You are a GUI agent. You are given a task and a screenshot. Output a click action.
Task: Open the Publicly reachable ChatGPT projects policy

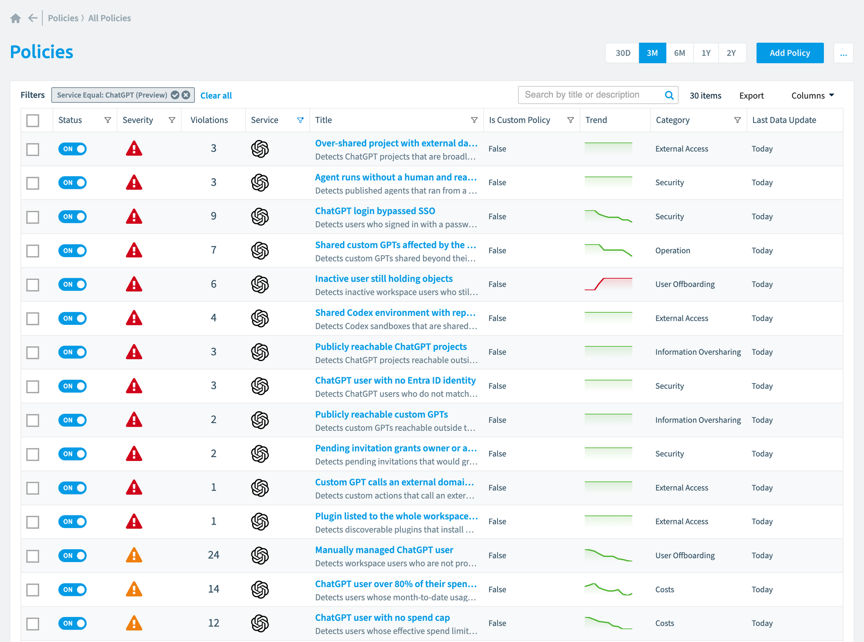click(x=391, y=346)
